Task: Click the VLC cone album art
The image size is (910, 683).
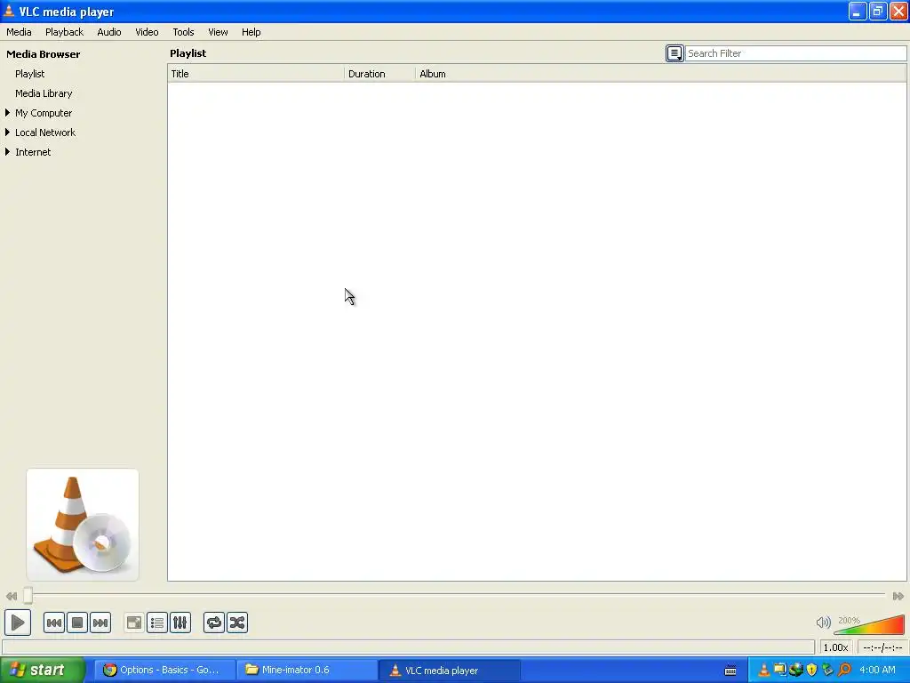Action: (83, 525)
